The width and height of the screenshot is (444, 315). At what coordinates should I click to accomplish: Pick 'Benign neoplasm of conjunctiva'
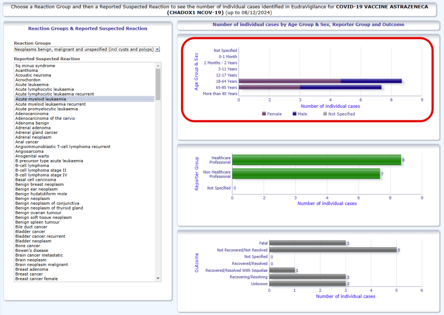pos(47,203)
